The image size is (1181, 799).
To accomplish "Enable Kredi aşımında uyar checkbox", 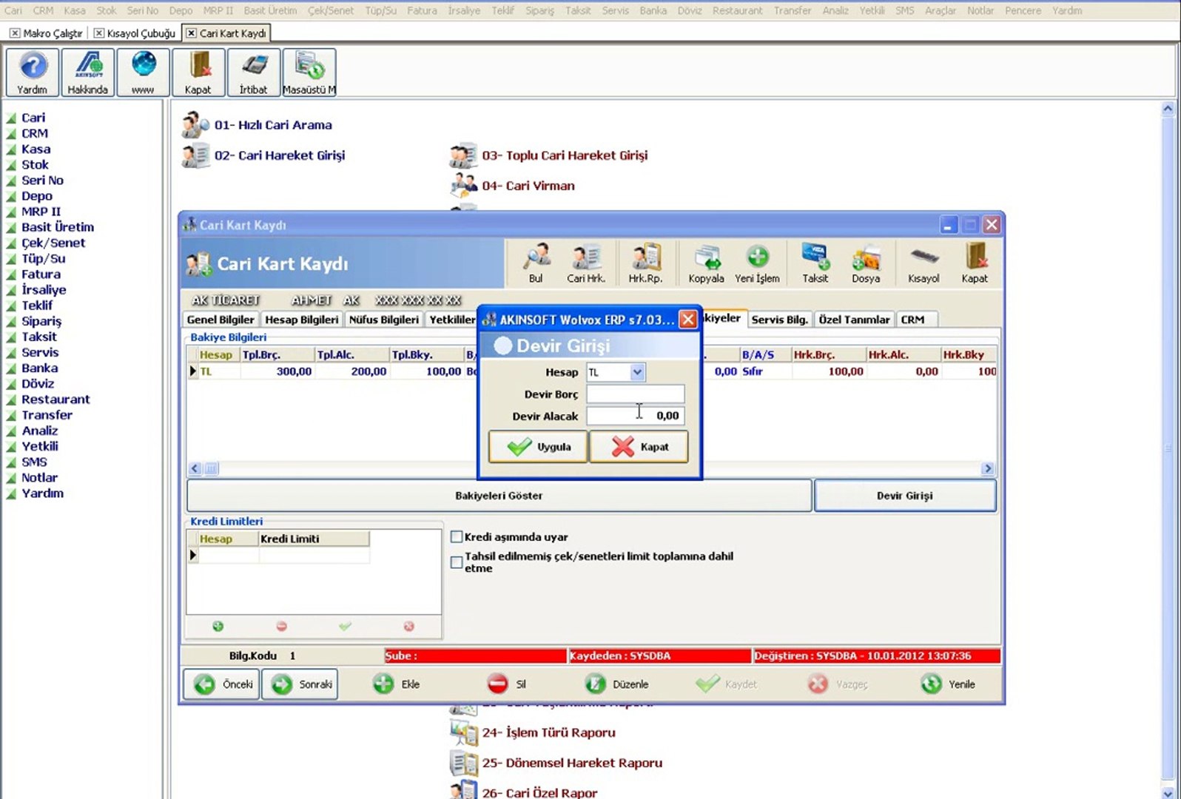I will (457, 537).
